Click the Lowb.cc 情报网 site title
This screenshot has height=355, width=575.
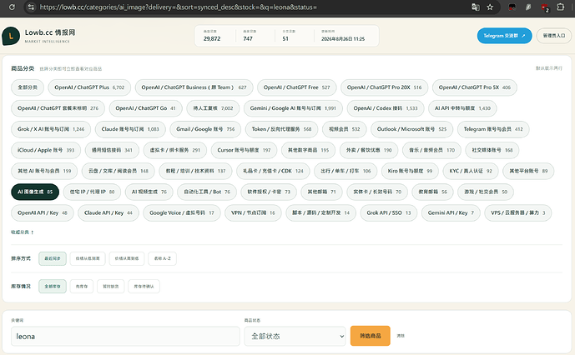[50, 32]
